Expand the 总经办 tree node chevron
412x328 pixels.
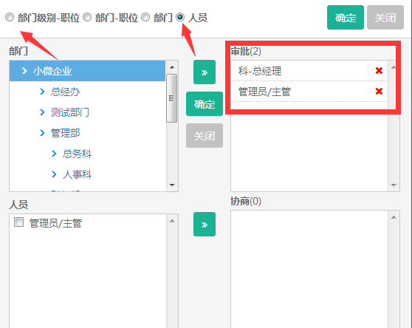(x=42, y=92)
